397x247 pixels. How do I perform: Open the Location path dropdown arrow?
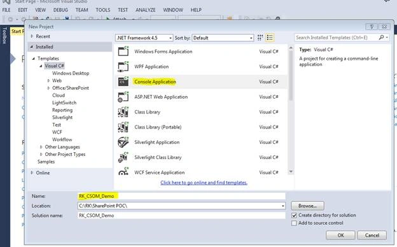point(283,206)
